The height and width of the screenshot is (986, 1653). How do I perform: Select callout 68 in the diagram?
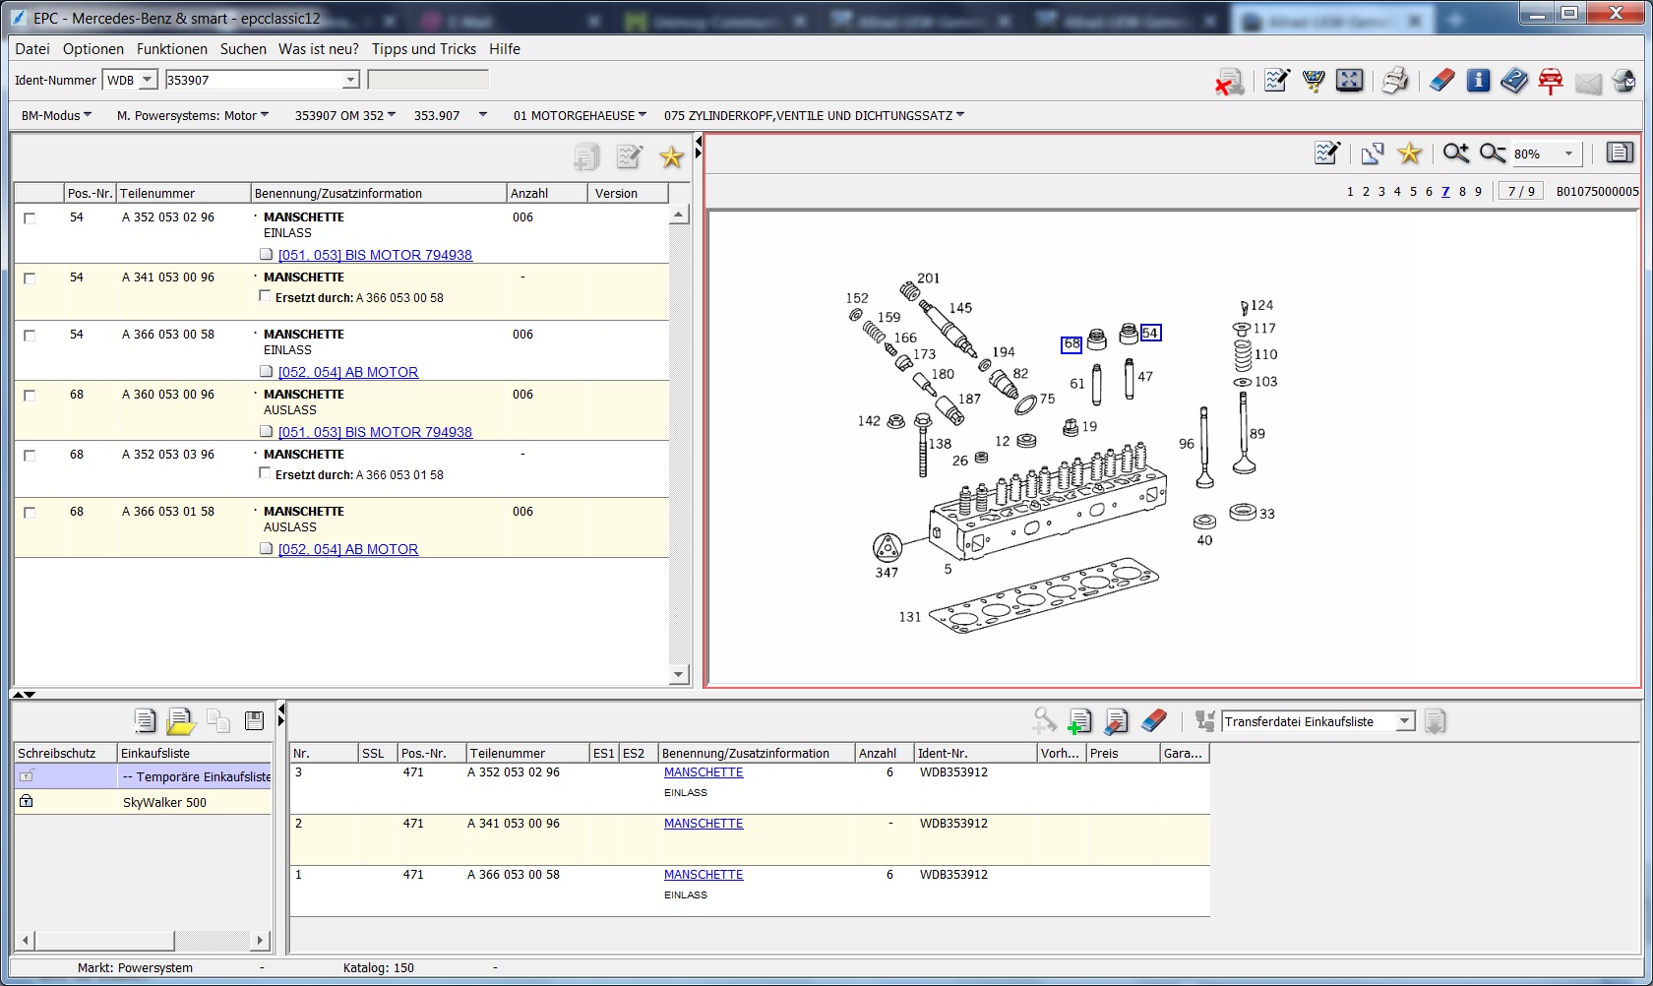1071,344
